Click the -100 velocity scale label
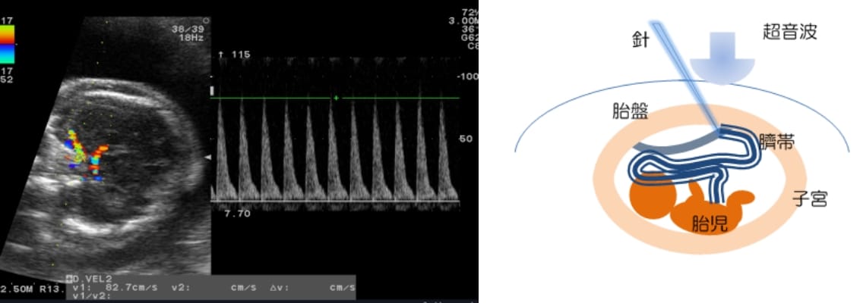The width and height of the screenshot is (860, 303). pos(468,77)
